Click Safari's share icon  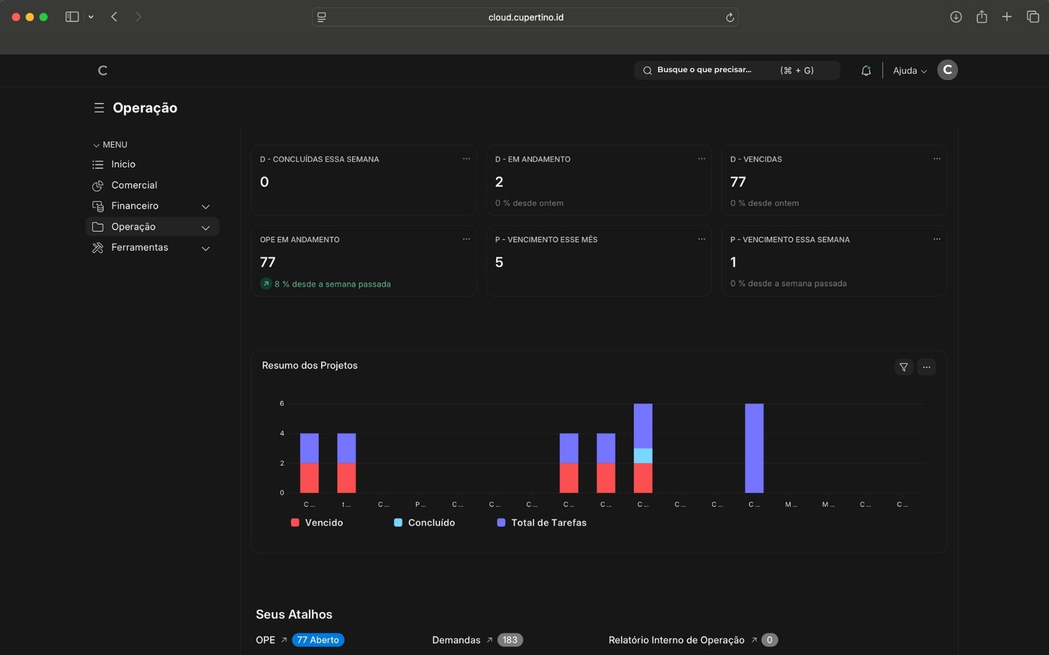point(981,17)
